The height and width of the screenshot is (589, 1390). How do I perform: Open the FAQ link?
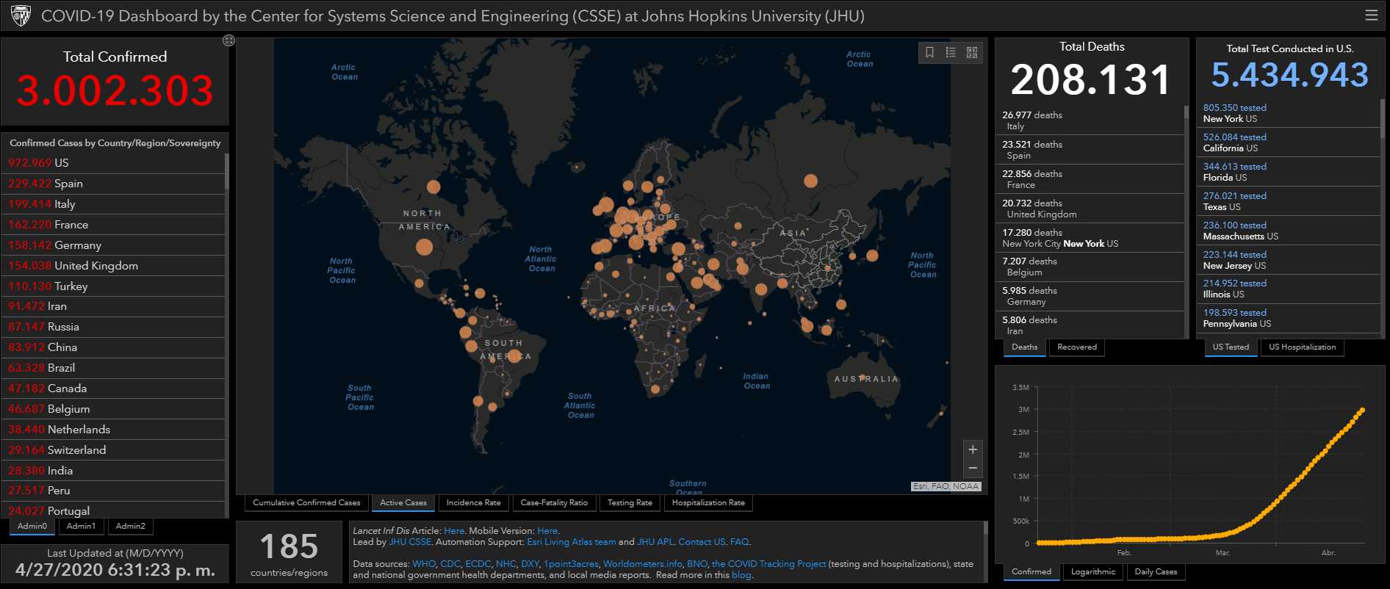coord(739,542)
